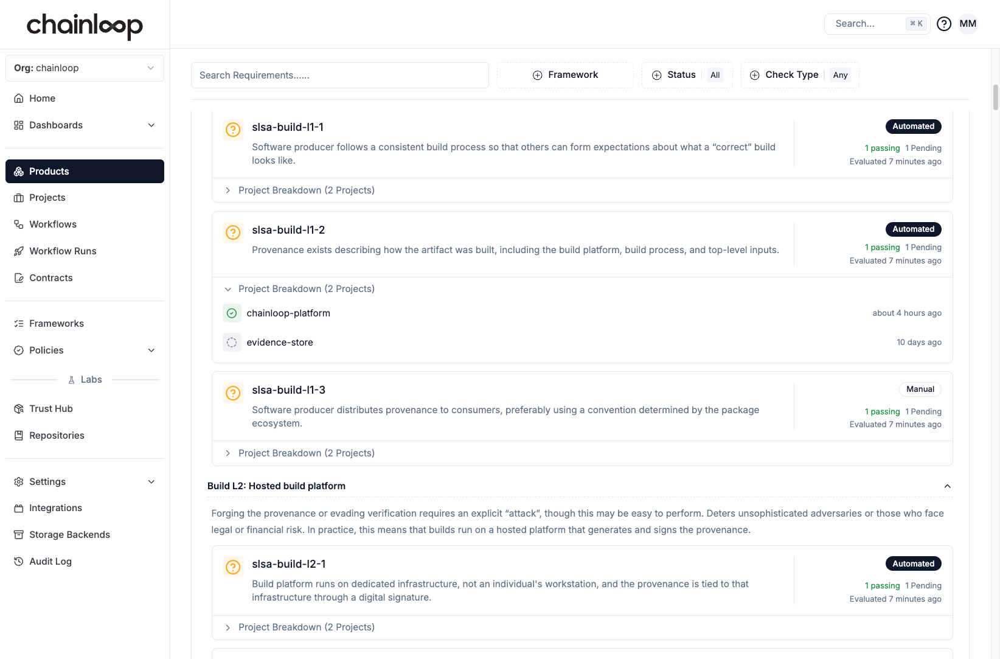Collapse Project Breakdown under slsa-build-l1-2
This screenshot has width=1000, height=659.
(300, 289)
